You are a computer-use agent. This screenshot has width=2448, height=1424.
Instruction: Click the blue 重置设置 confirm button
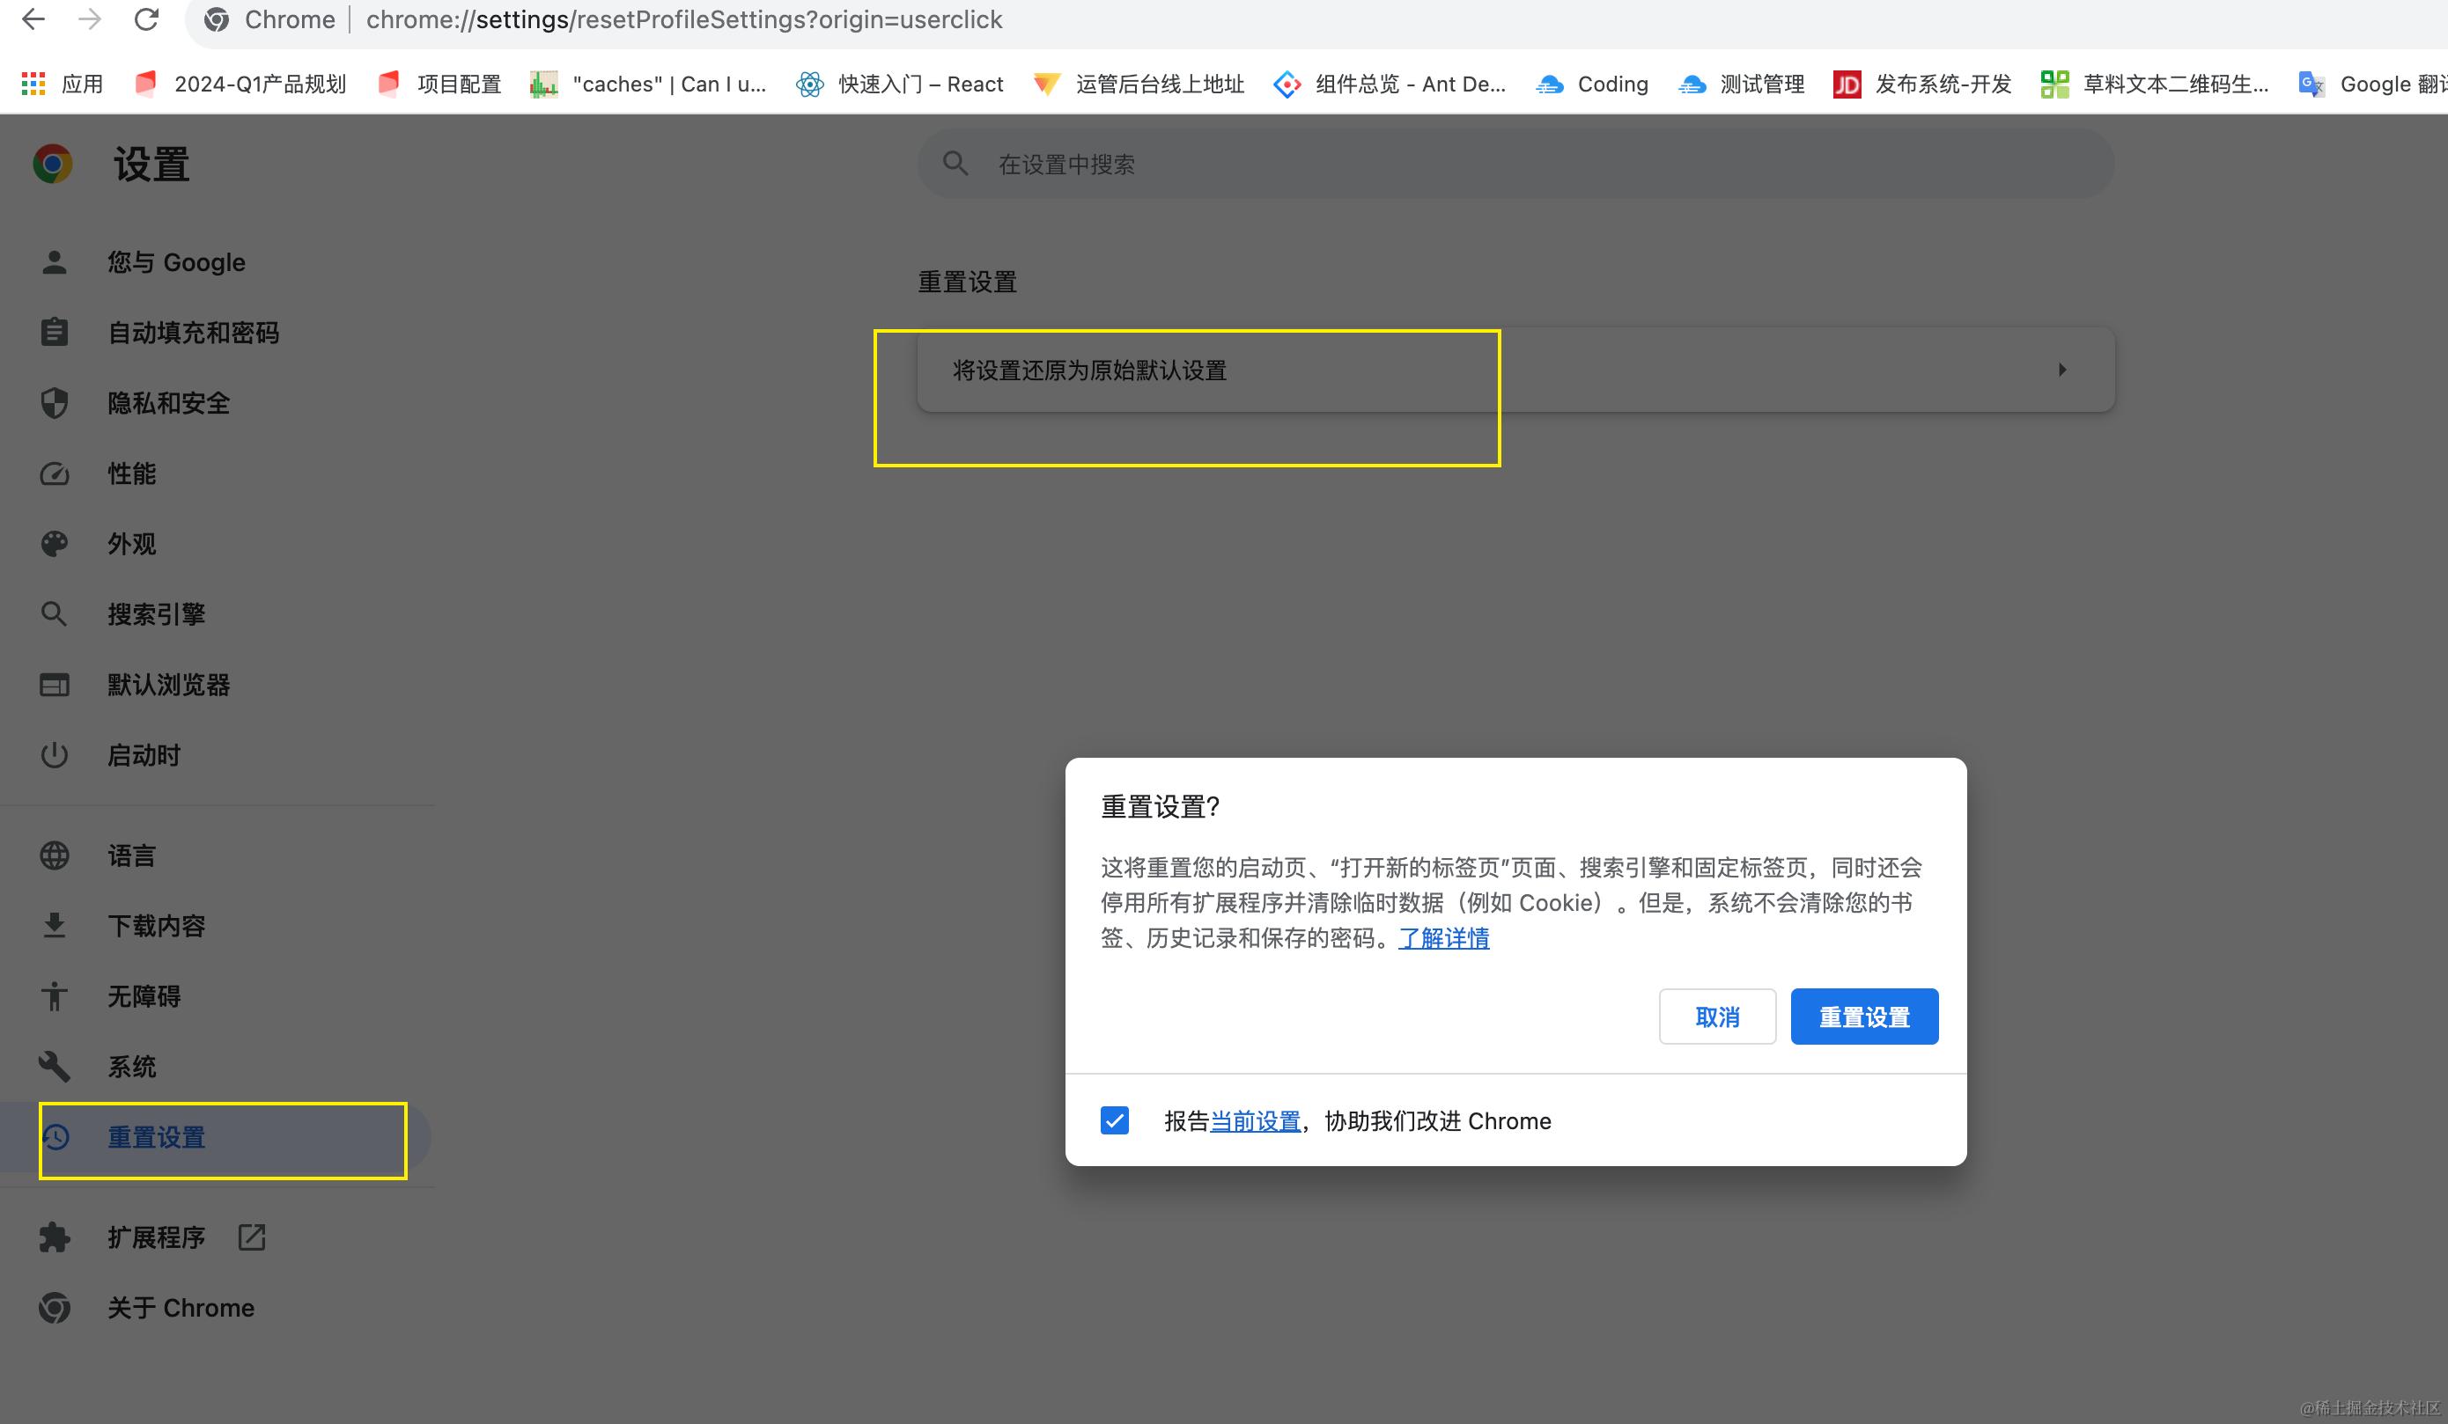pyautogui.click(x=1863, y=1017)
